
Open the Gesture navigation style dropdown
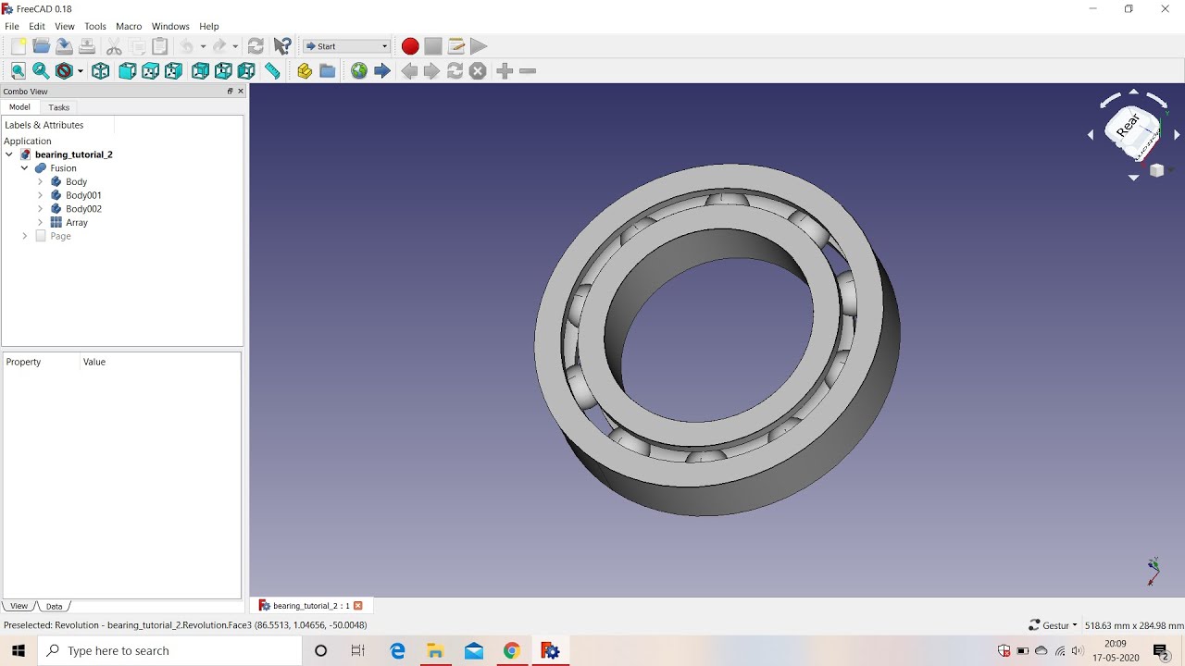[1053, 625]
